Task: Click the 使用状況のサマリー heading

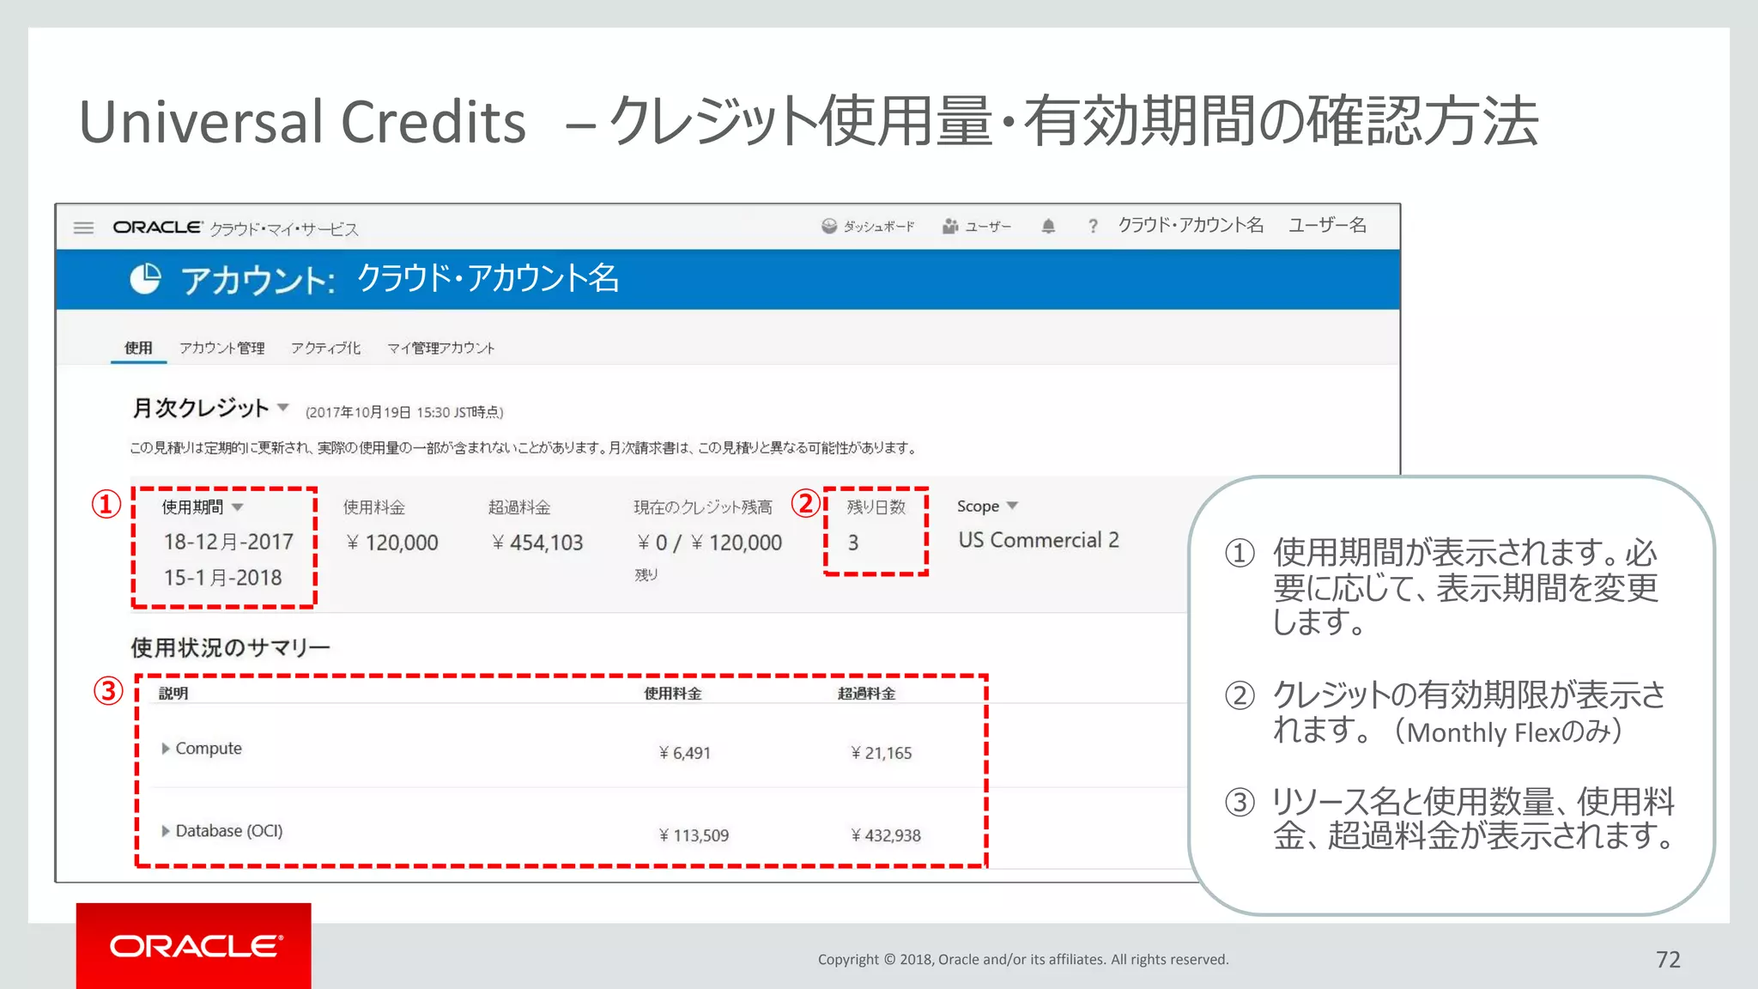Action: [230, 647]
